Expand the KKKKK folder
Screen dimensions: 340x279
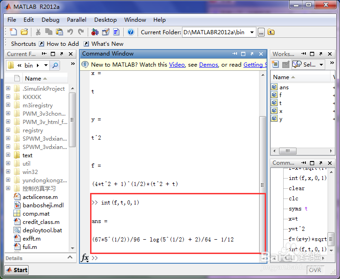coord(8,96)
